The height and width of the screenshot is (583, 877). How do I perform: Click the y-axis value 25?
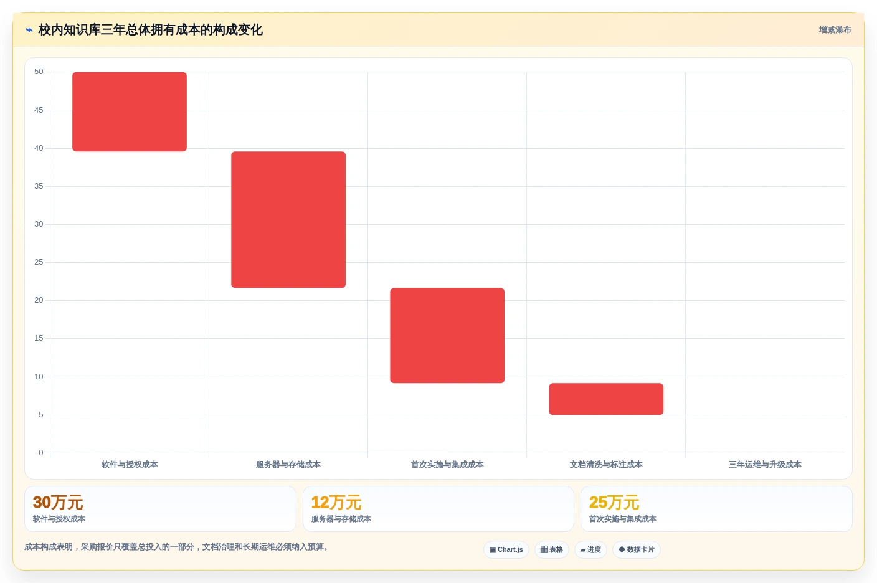pos(39,262)
